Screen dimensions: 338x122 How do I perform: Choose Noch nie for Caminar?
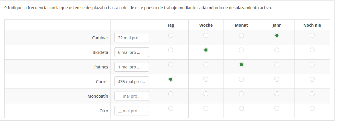[312, 36]
